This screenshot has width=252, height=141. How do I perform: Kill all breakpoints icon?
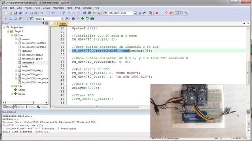[x=171, y=13]
